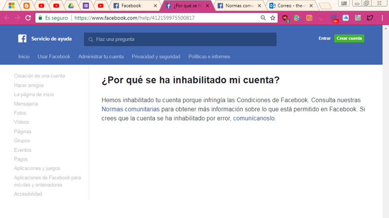
Task: Open the Usar Facebook menu
Action: tap(54, 57)
